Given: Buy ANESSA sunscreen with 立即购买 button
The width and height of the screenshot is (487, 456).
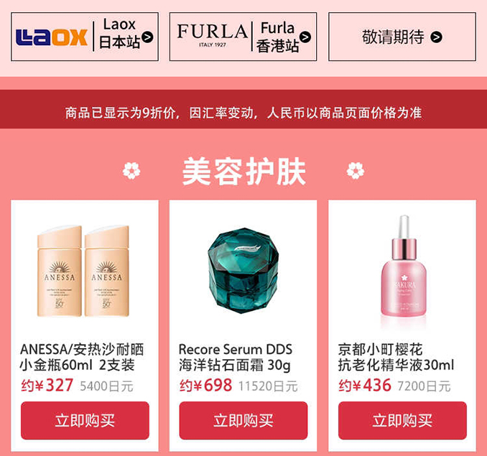Looking at the screenshot, I should coord(85,420).
